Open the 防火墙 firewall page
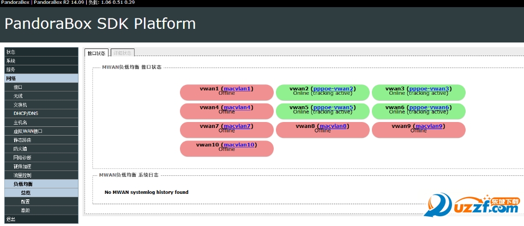This screenshot has height=226, width=524. pos(41,149)
